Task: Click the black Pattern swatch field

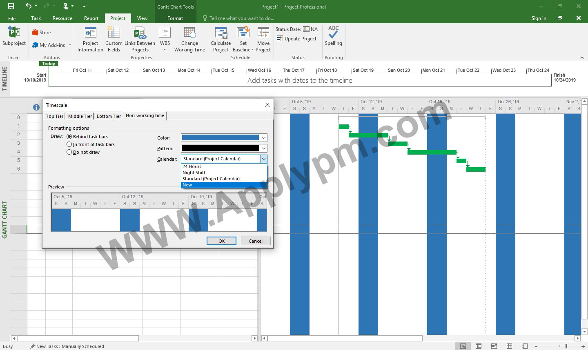Action: point(220,148)
